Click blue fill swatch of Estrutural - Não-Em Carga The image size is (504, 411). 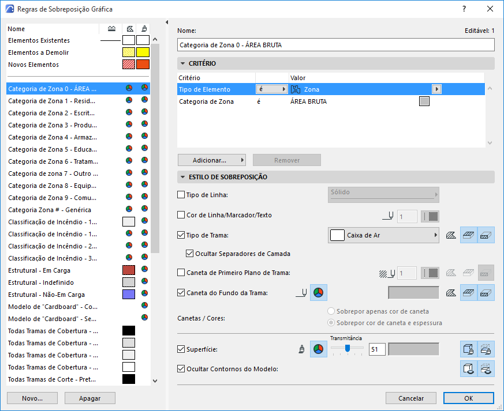129,294
